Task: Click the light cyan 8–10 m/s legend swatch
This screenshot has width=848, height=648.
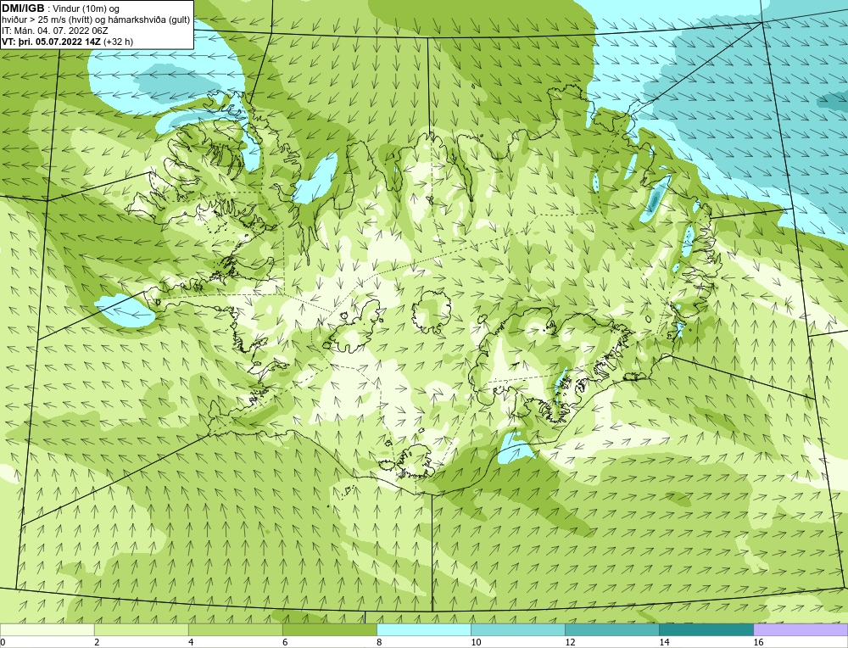Action: (423, 629)
